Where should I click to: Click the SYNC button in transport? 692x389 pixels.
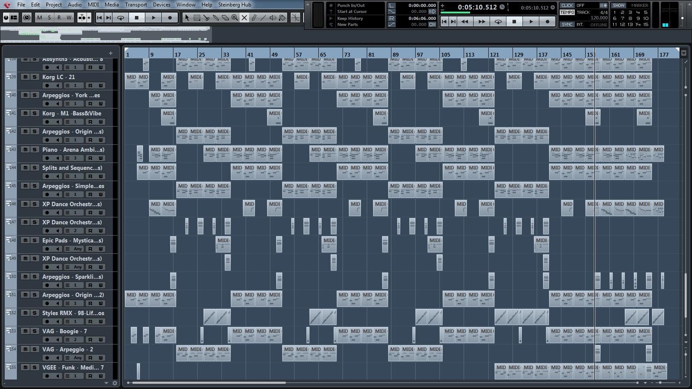tap(567, 25)
